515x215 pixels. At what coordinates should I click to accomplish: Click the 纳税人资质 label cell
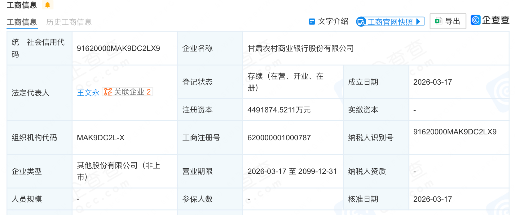click(376, 171)
